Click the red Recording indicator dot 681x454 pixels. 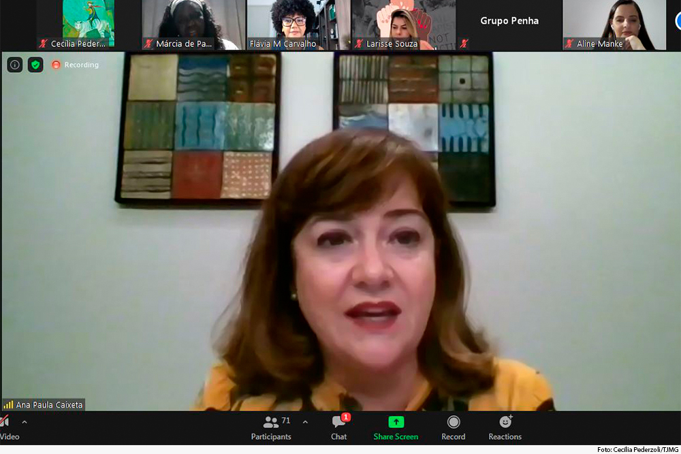pos(56,65)
